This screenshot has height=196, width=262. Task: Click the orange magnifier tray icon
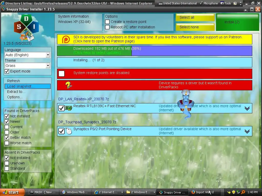[243, 192]
